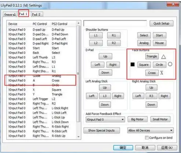181x153 pixels.
Task: Bind Right Analog Stick Down
Action: (x=151, y=105)
